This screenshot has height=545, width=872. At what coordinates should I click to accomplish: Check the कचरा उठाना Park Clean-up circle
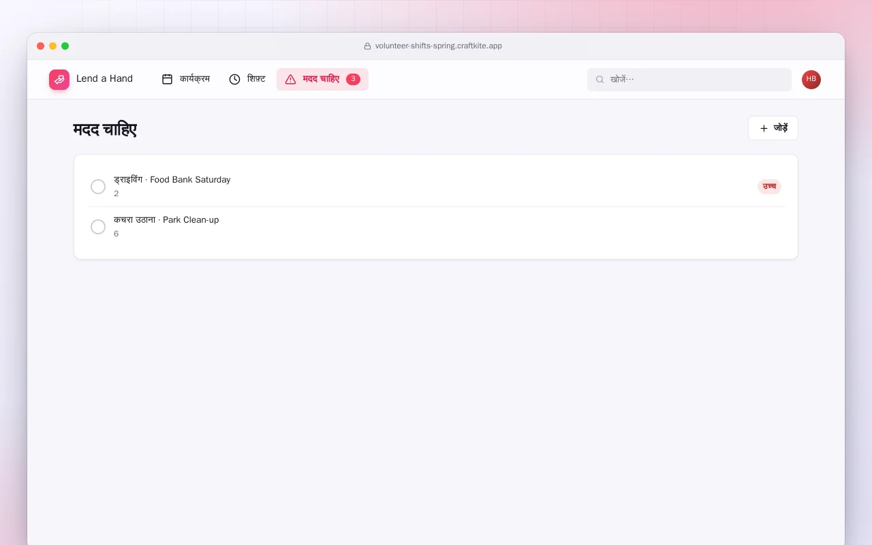(x=98, y=227)
